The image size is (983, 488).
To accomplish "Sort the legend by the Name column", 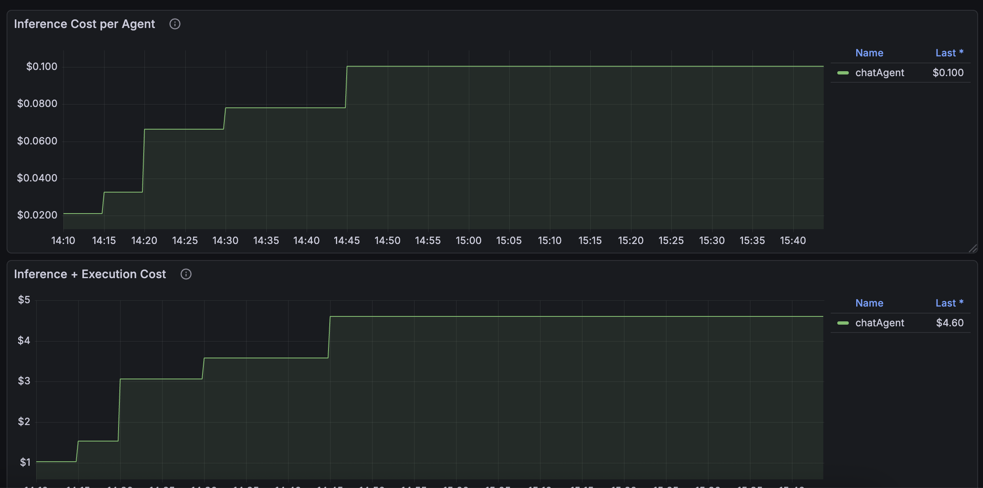I will tap(869, 53).
